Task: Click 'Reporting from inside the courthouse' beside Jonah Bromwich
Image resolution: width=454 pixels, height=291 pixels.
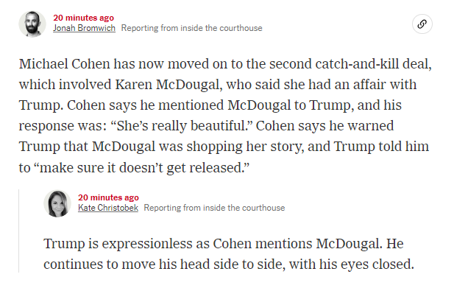Action: pyautogui.click(x=191, y=28)
